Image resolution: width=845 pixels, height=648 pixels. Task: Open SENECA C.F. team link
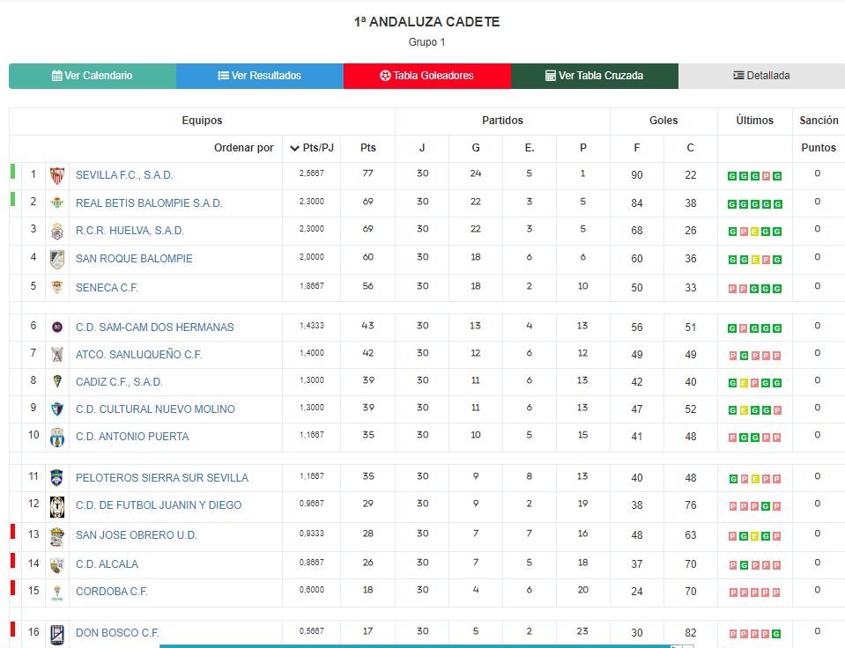click(x=107, y=288)
